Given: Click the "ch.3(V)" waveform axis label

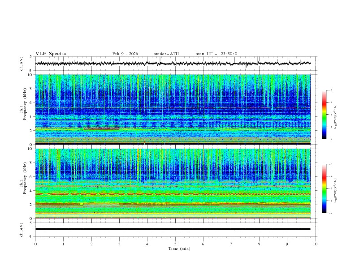Looking at the screenshot, I should pyautogui.click(x=22, y=230).
